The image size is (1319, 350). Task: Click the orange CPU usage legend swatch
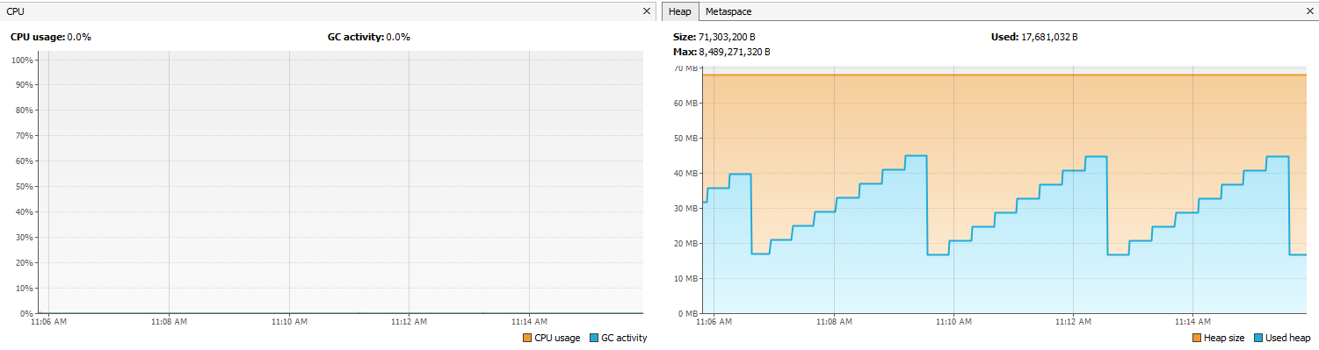point(527,339)
